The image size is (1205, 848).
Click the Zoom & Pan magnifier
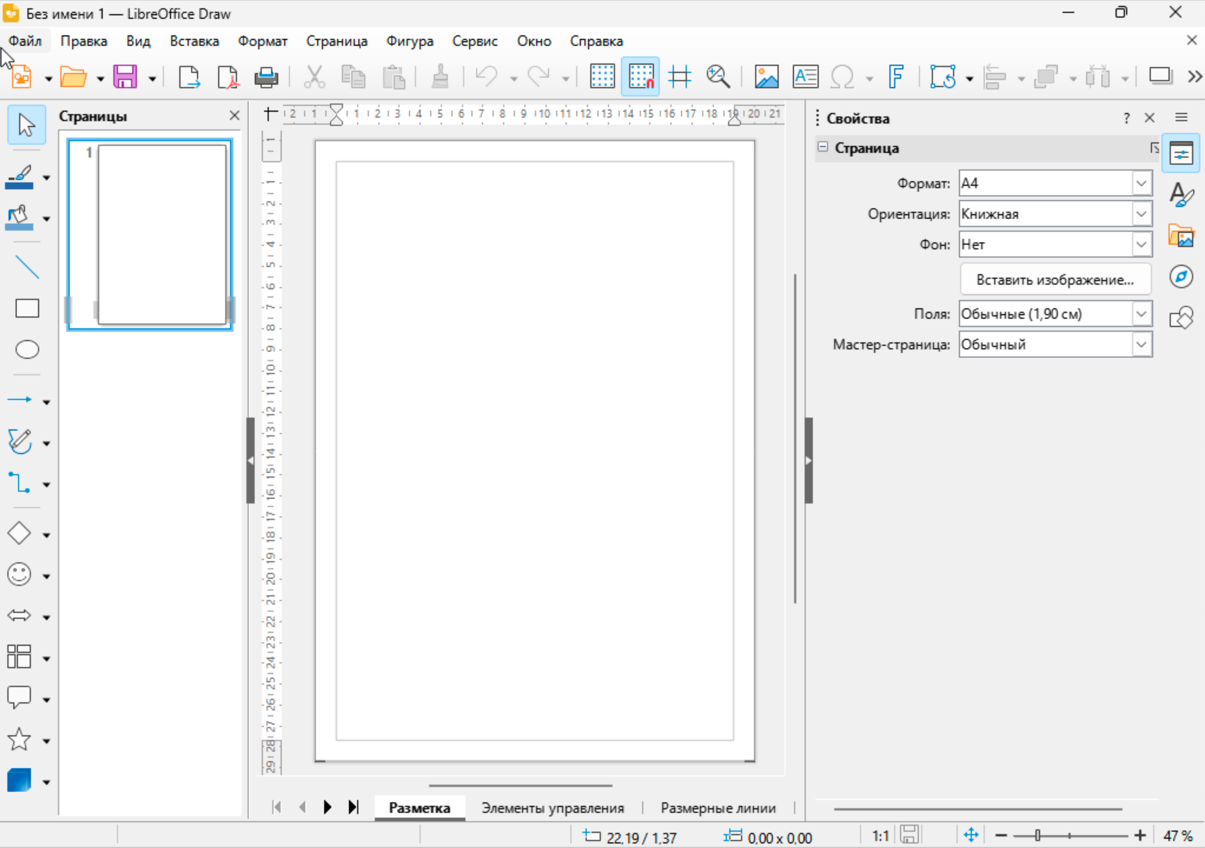[x=718, y=77]
